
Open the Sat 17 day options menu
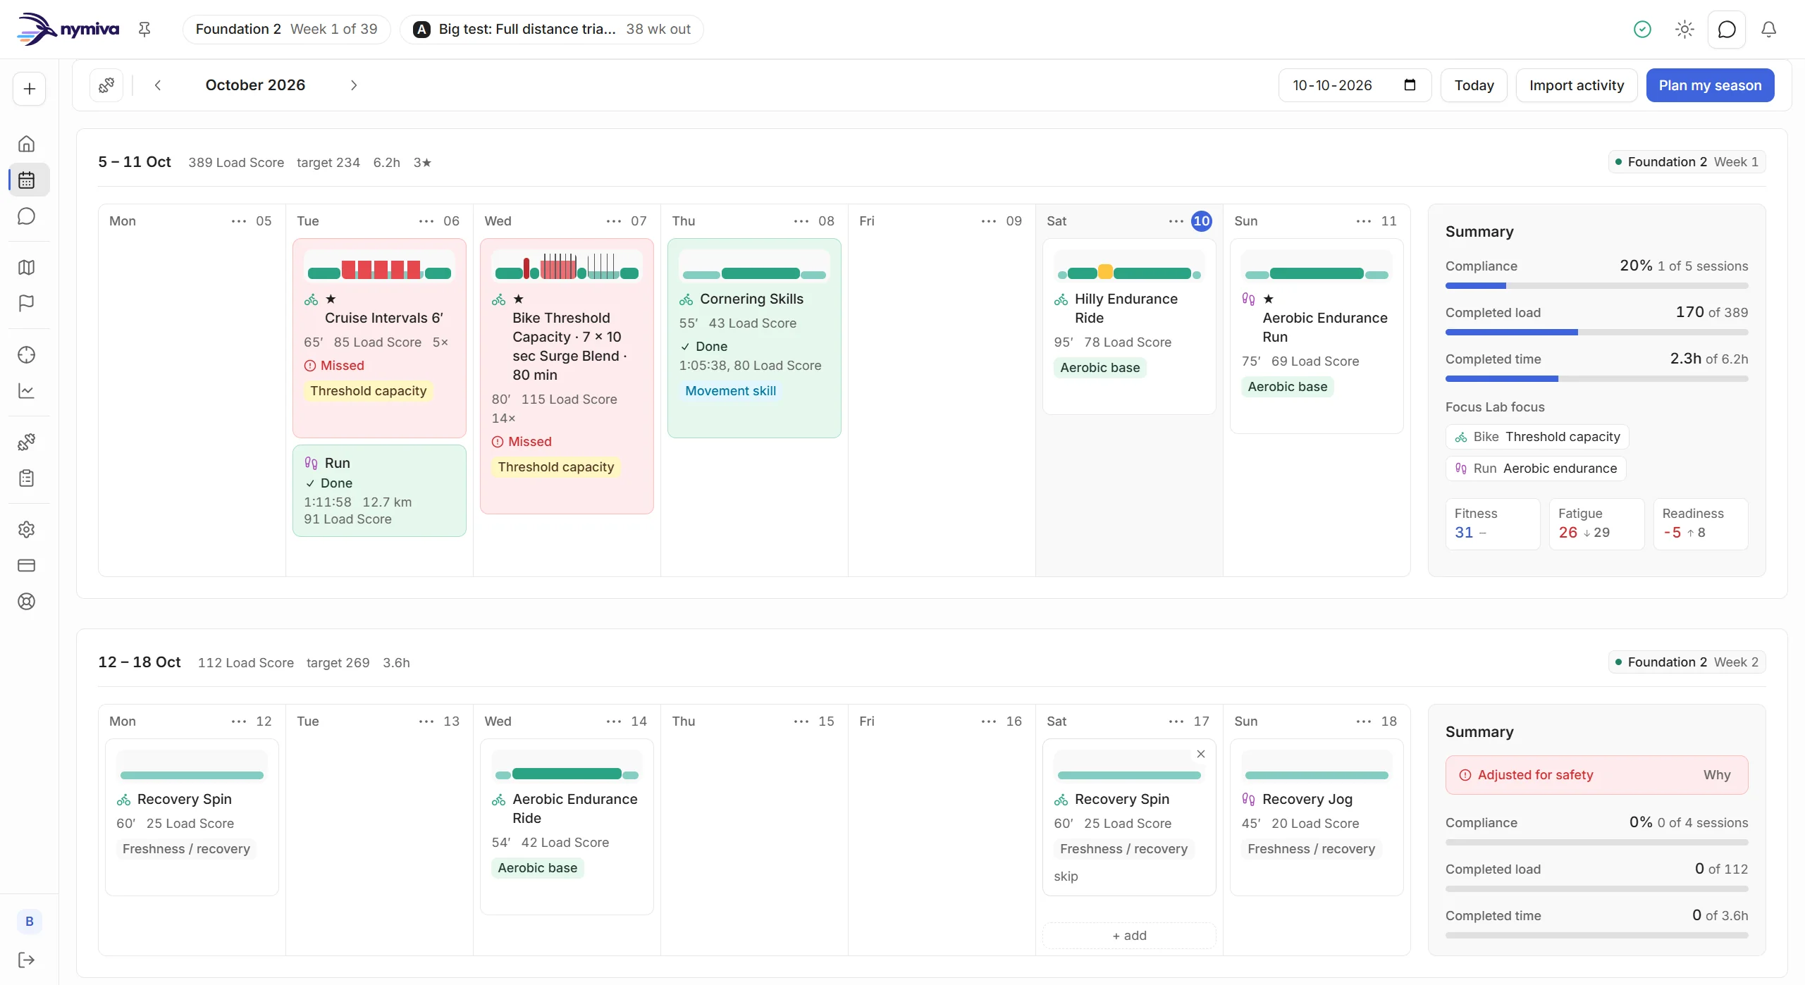tap(1176, 721)
